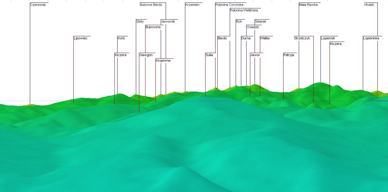Click the Lopieninka label

tap(371, 38)
